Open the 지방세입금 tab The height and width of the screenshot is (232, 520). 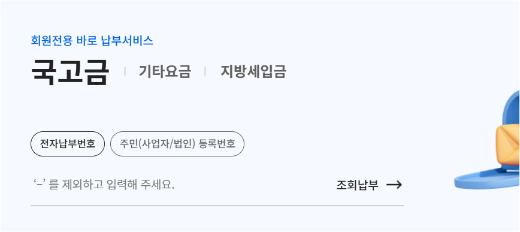253,71
